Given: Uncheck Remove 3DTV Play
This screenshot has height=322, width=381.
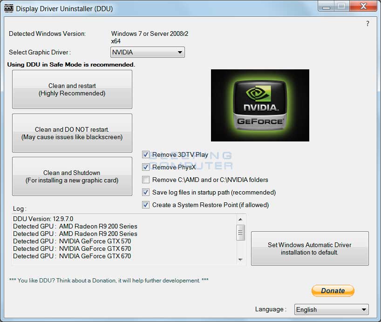Looking at the screenshot, I should coord(146,154).
